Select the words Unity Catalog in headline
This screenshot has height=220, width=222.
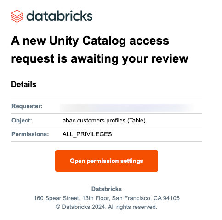[88, 41]
